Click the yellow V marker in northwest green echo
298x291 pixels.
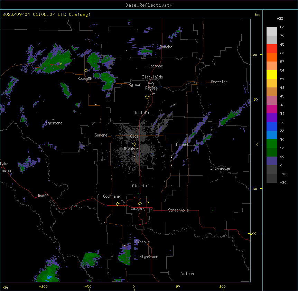[60, 64]
